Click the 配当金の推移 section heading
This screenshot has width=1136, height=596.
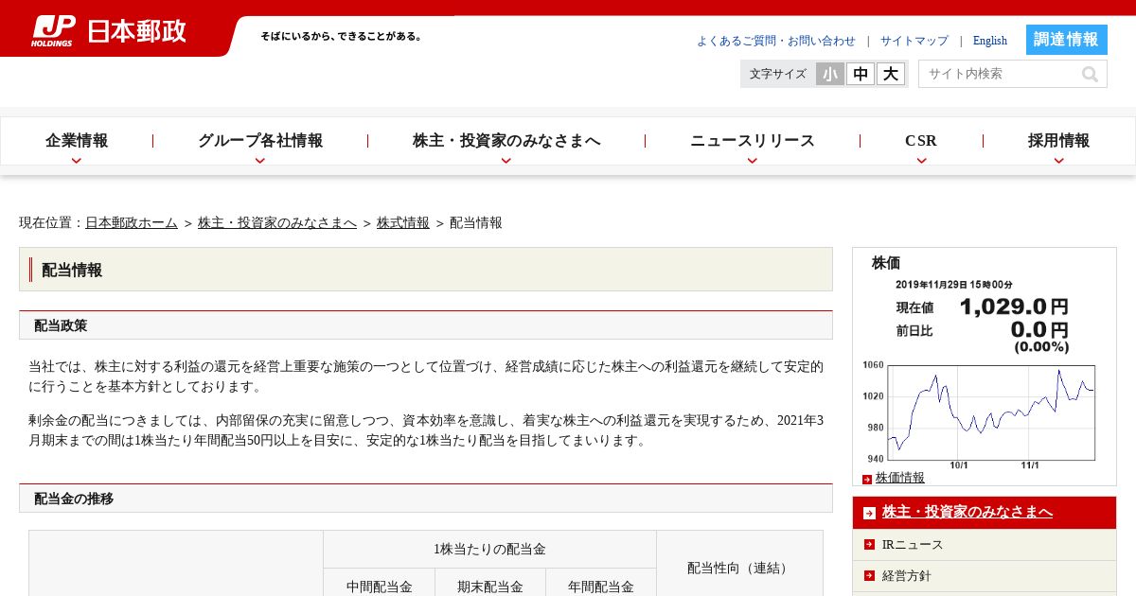pyautogui.click(x=426, y=499)
